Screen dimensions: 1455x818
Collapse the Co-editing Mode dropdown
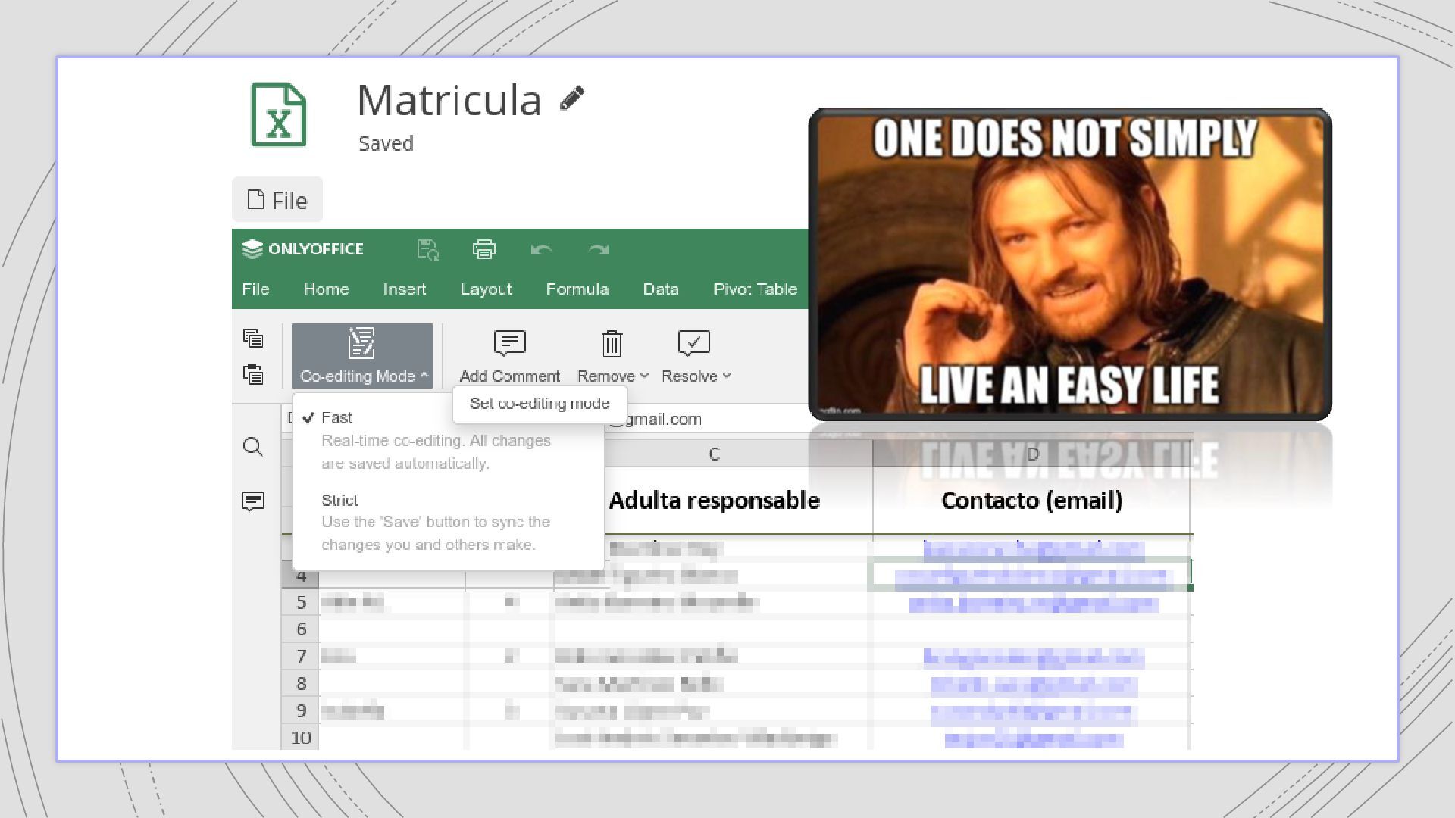(x=362, y=356)
